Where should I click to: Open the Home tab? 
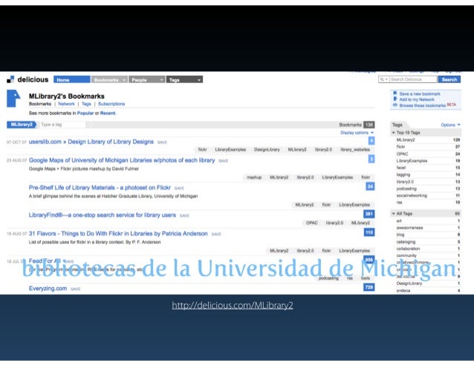[71, 79]
